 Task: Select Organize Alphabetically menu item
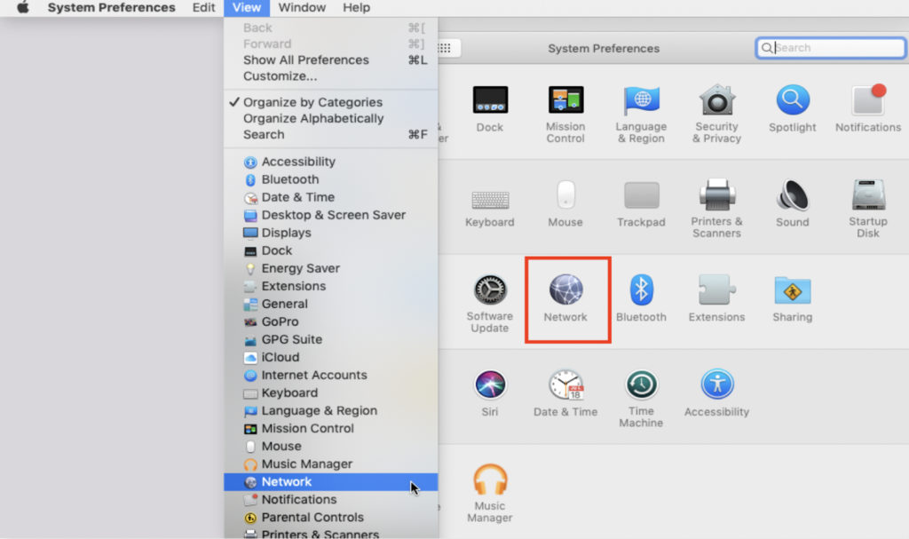click(331, 118)
